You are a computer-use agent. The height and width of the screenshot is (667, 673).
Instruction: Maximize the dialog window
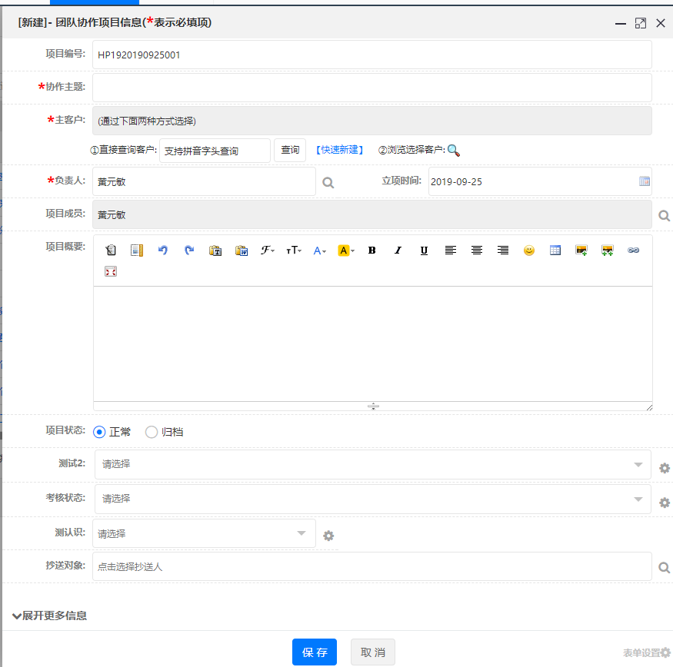[641, 23]
